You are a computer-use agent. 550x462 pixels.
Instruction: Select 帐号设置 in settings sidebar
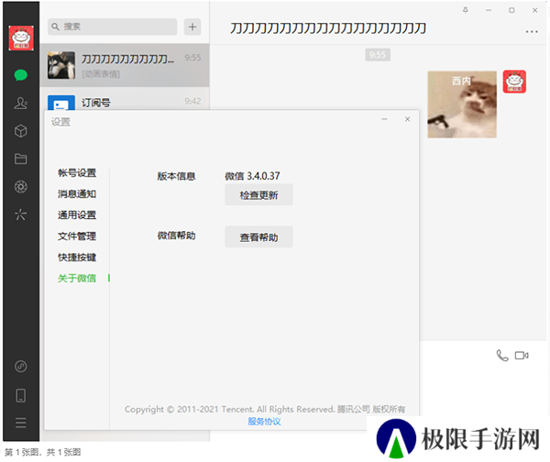[x=77, y=173]
